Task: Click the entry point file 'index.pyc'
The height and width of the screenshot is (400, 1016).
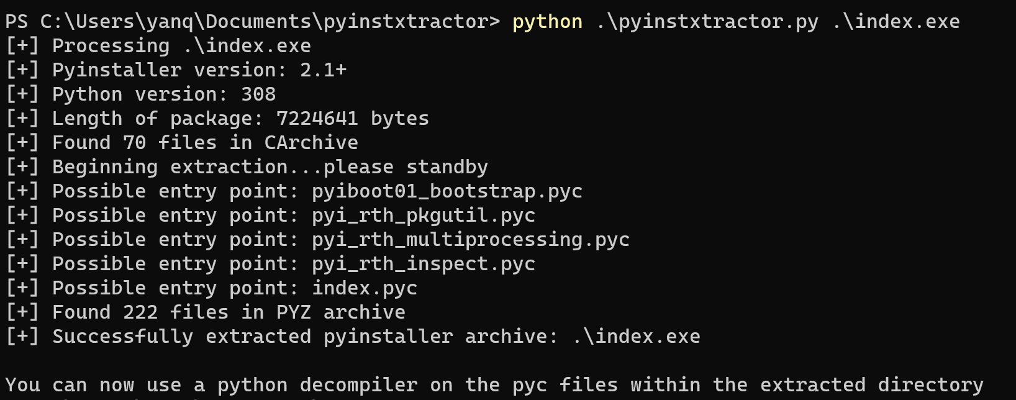Action: click(365, 288)
